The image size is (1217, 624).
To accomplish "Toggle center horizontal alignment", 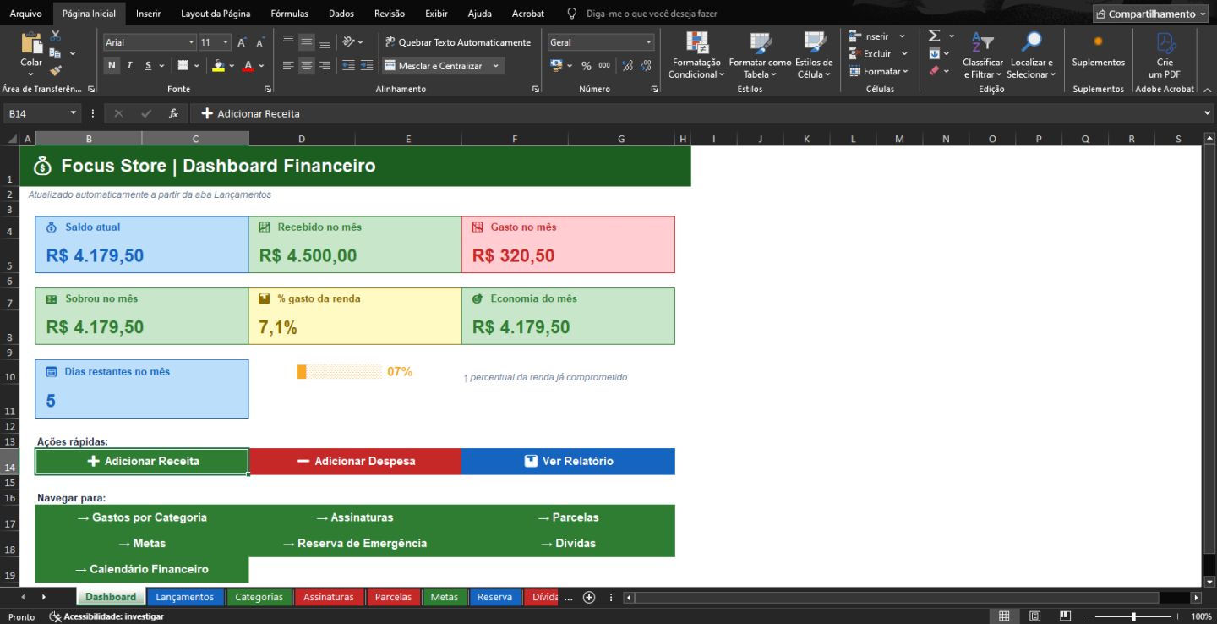I will pos(307,65).
